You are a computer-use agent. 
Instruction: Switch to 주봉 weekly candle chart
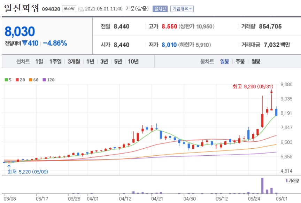(240, 62)
